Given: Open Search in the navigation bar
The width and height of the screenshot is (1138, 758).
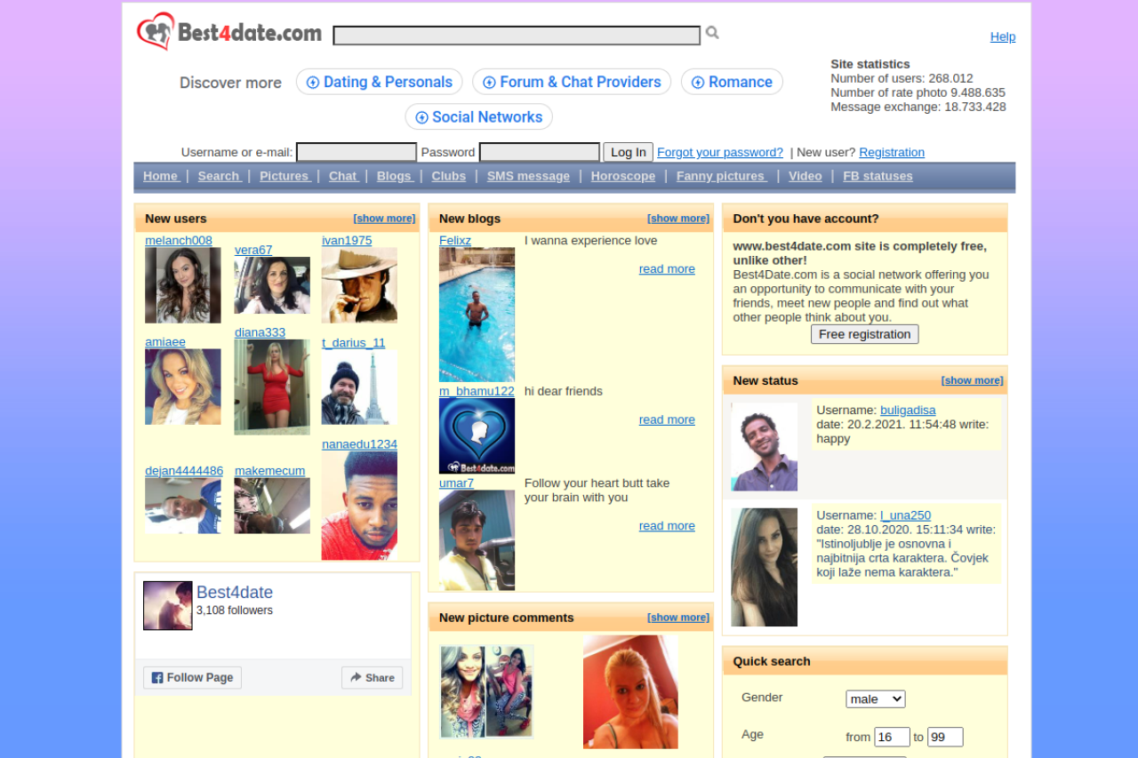Looking at the screenshot, I should [x=219, y=176].
